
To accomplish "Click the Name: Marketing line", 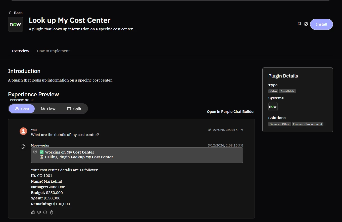I will pos(46,181).
